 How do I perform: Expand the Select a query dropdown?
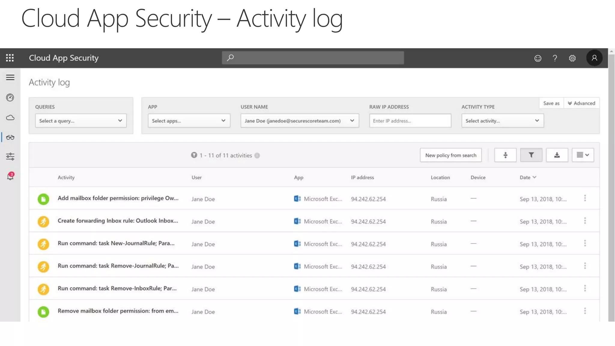pos(80,121)
